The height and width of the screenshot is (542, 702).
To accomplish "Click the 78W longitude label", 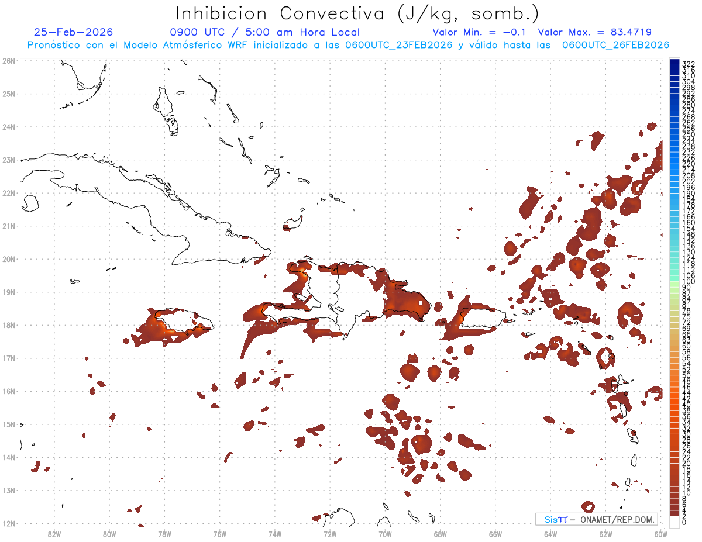I will click(164, 534).
